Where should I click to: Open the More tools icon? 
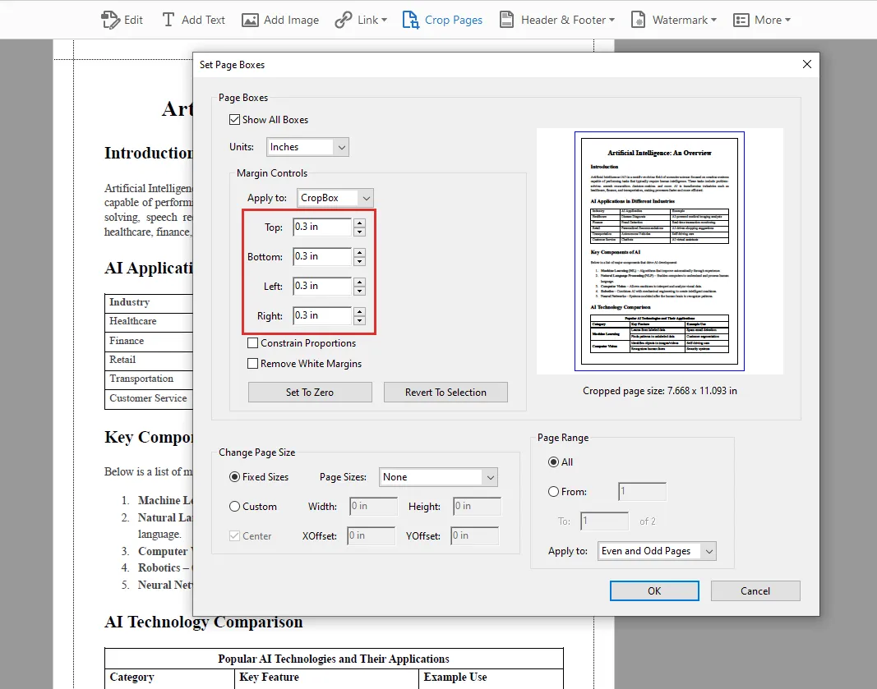[x=741, y=20]
